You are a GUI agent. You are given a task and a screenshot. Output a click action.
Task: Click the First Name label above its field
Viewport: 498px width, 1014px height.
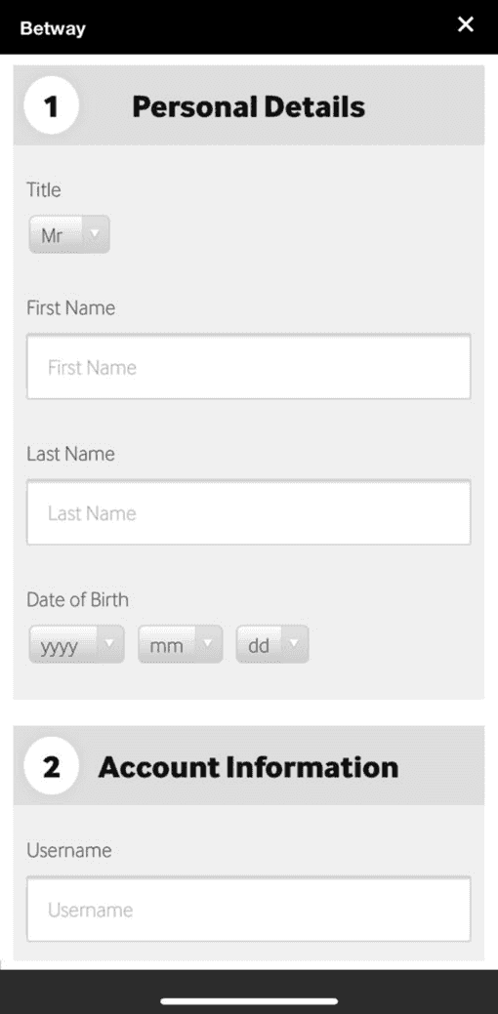point(70,307)
